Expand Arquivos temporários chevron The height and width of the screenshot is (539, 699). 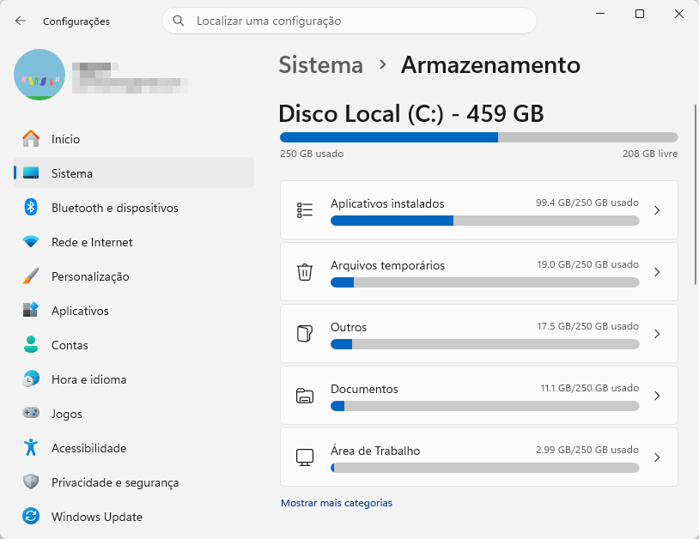pos(657,272)
